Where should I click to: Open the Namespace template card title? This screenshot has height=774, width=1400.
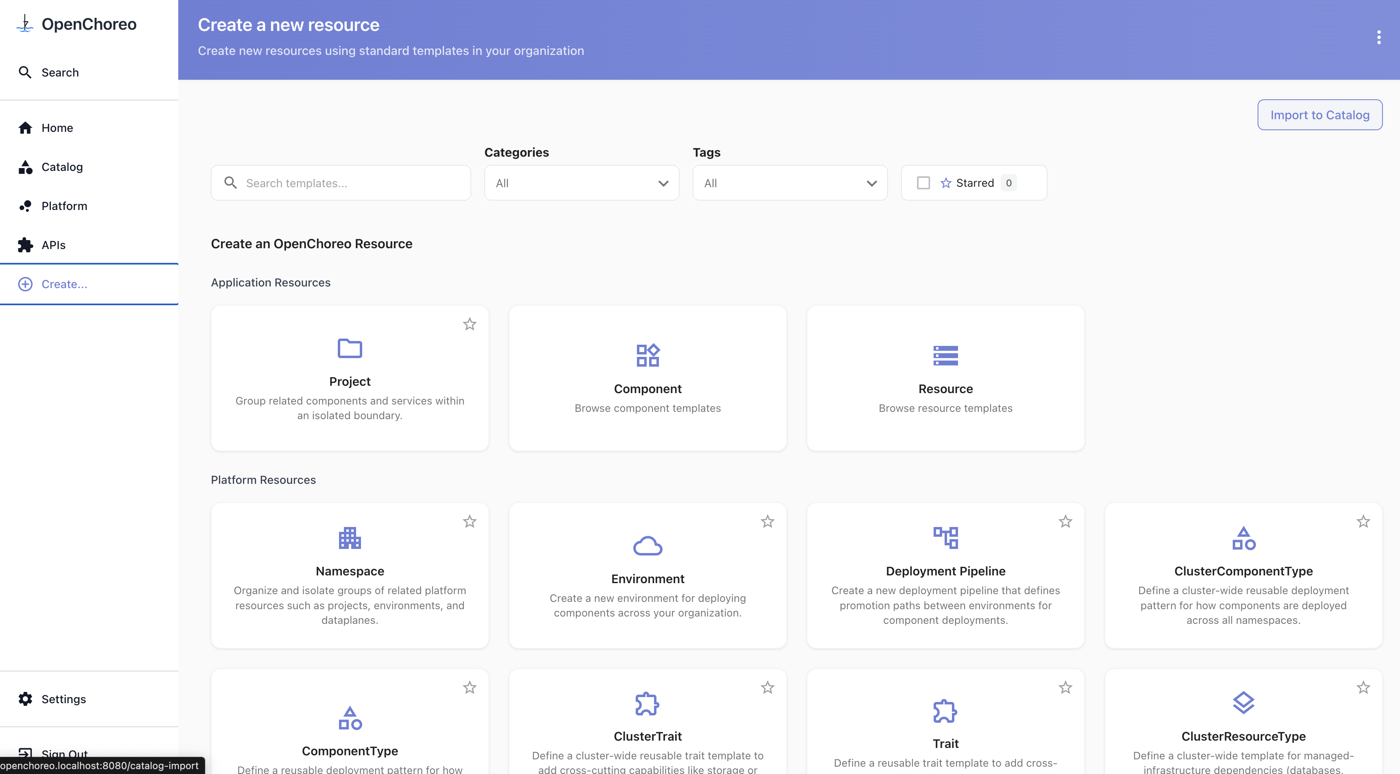(350, 571)
